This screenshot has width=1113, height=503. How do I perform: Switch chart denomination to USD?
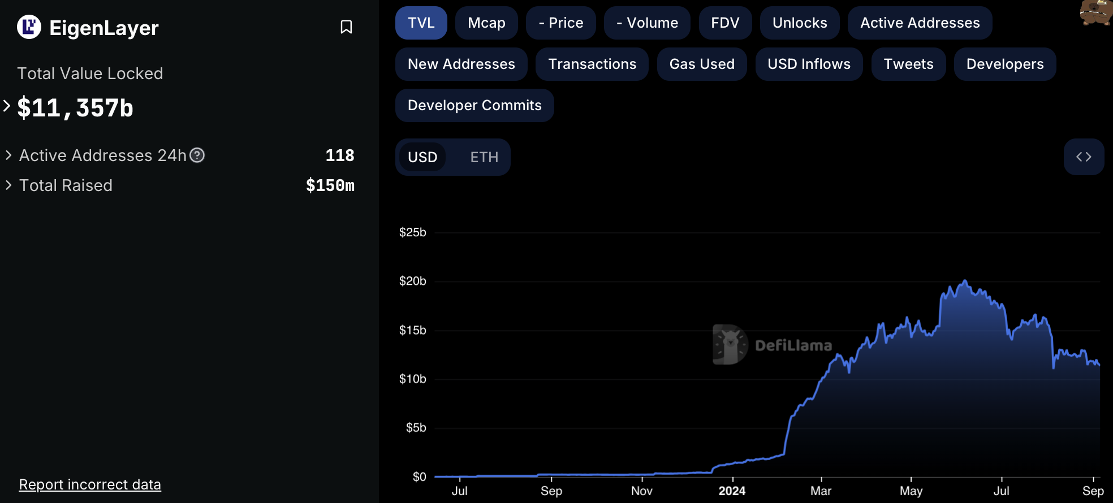(422, 157)
